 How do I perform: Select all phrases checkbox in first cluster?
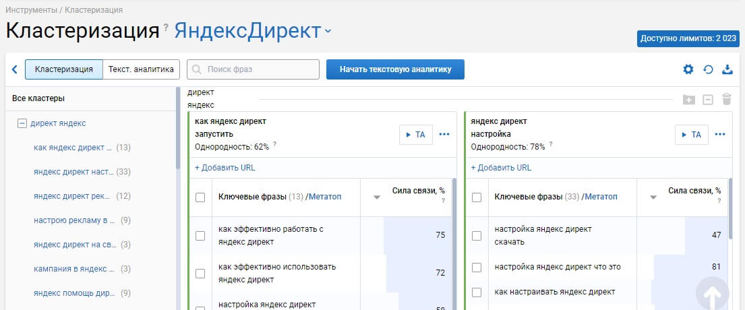(x=200, y=197)
